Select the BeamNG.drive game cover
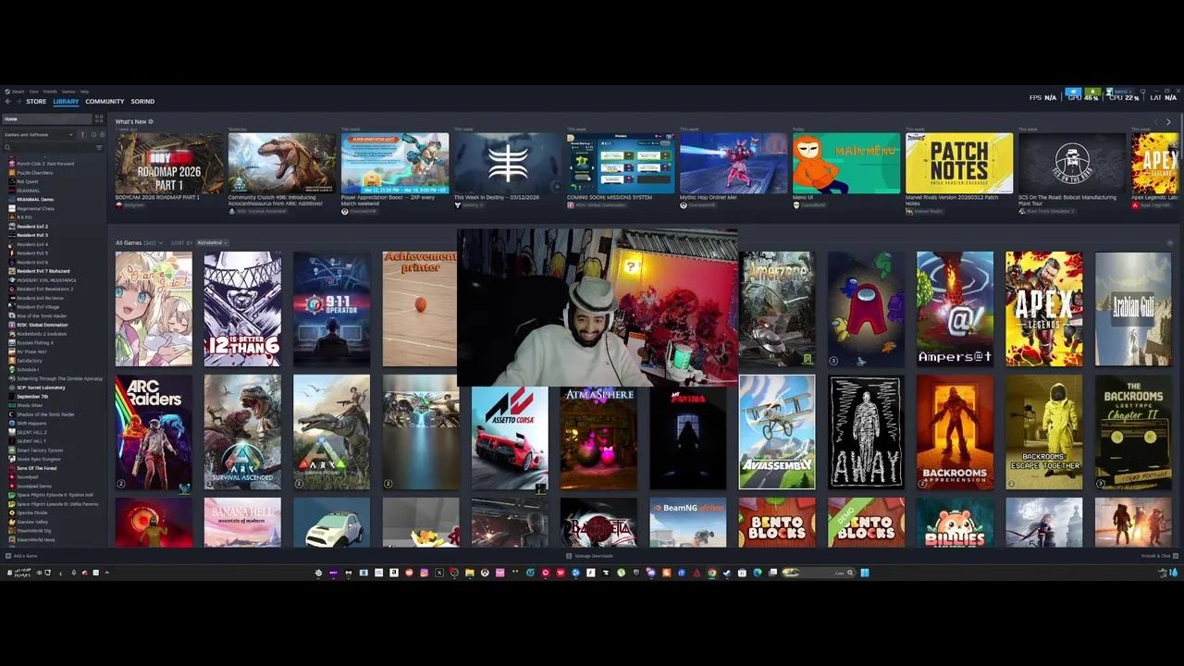The image size is (1184, 666). (x=687, y=522)
